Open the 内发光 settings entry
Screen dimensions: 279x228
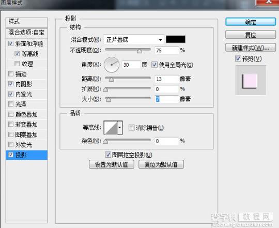coord(24,94)
